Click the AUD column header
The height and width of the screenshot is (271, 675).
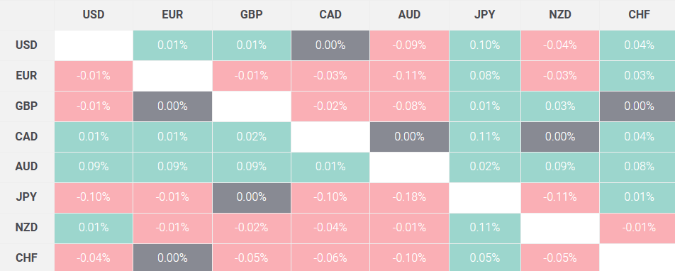[409, 15]
